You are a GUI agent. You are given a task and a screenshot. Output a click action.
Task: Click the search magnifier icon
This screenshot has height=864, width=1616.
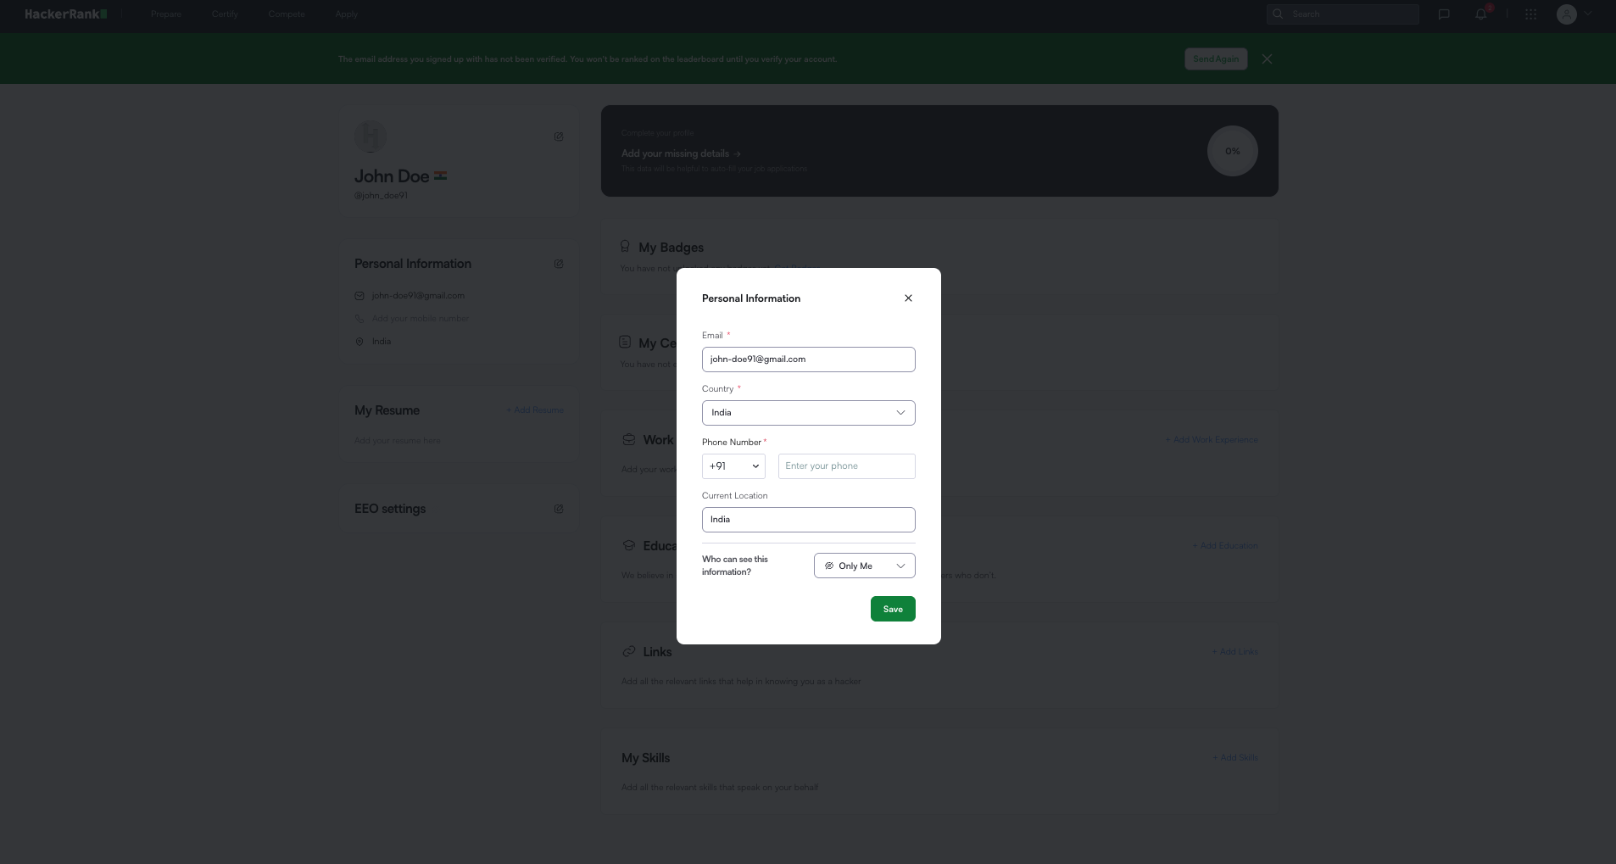point(1278,14)
